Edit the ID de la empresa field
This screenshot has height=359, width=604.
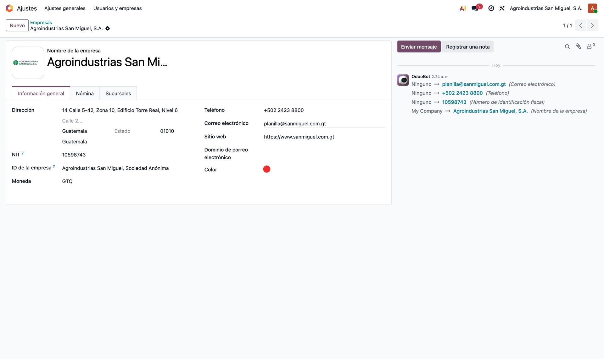click(127, 168)
